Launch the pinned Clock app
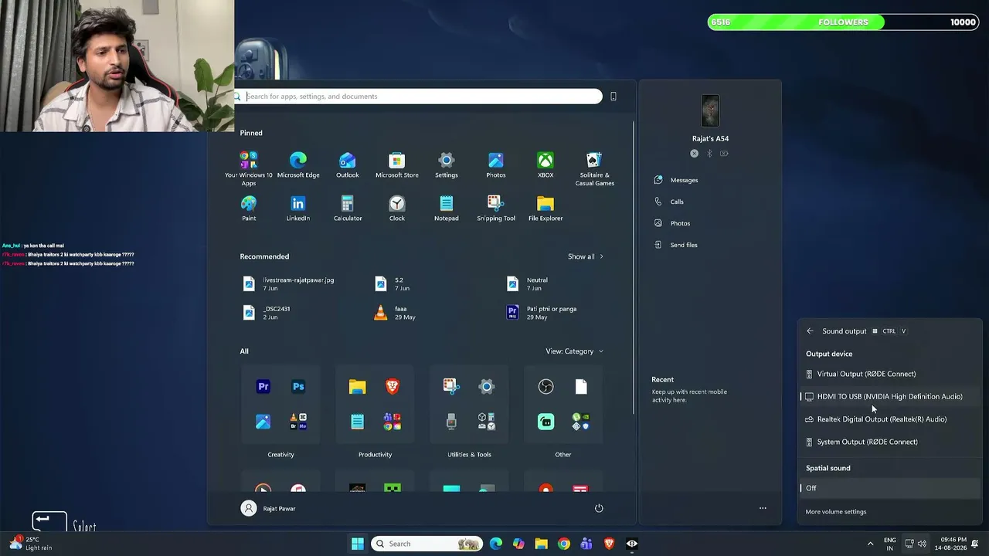The height and width of the screenshot is (556, 989). coord(397,209)
